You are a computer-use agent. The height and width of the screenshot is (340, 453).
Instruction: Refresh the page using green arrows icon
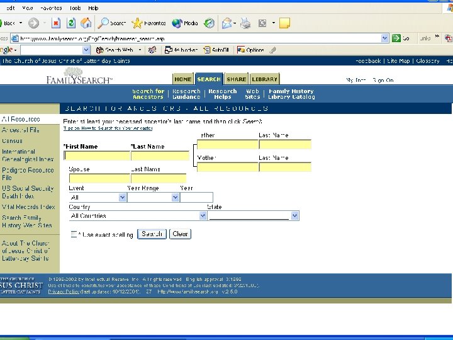[x=71, y=23]
